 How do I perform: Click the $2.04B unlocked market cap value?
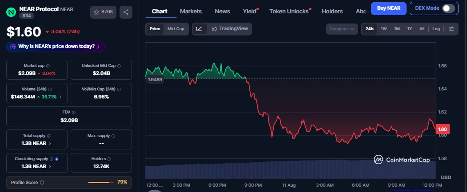point(101,73)
